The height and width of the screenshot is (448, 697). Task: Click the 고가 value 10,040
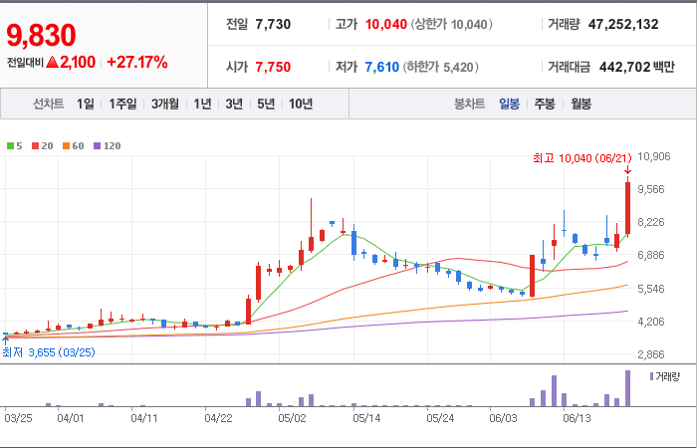(x=386, y=24)
